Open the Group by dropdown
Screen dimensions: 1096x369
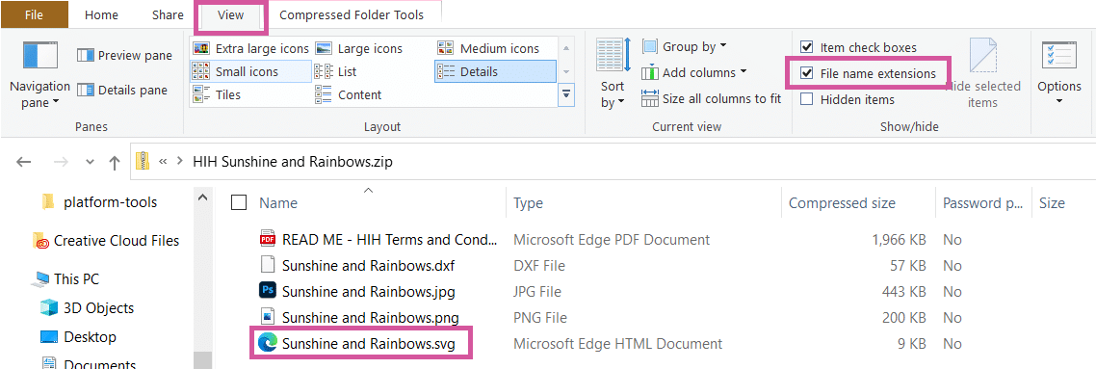pyautogui.click(x=685, y=47)
